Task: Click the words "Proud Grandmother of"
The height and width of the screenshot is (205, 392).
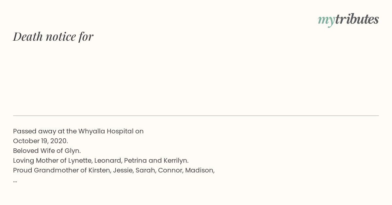Action: tap(50, 170)
